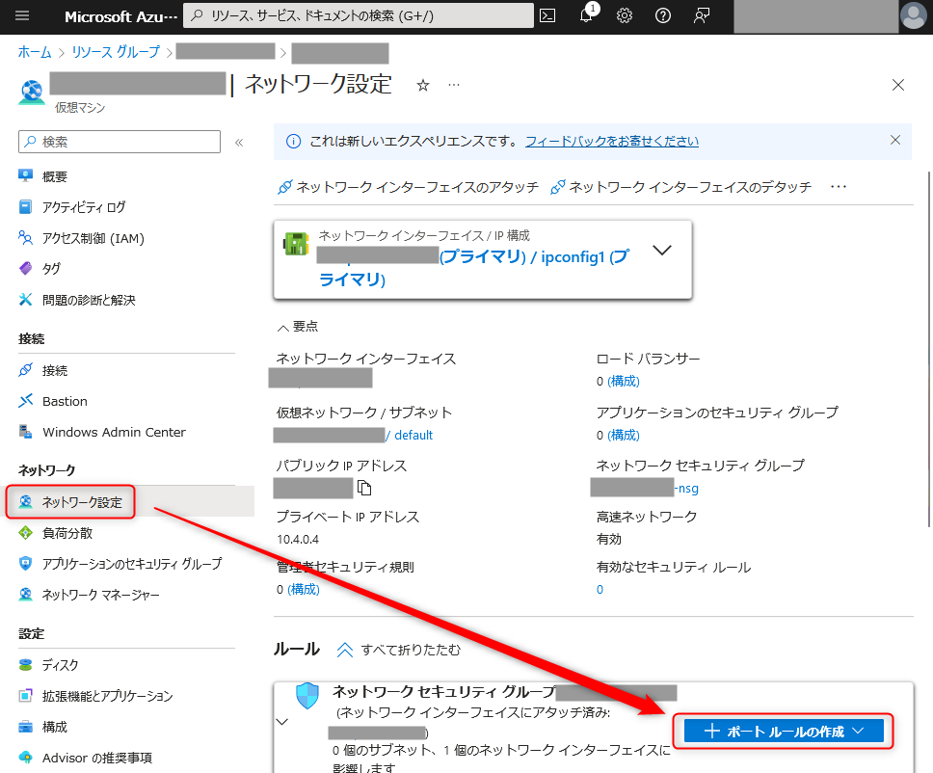
Task: Open Bastion in the left menu
Action: pos(53,401)
